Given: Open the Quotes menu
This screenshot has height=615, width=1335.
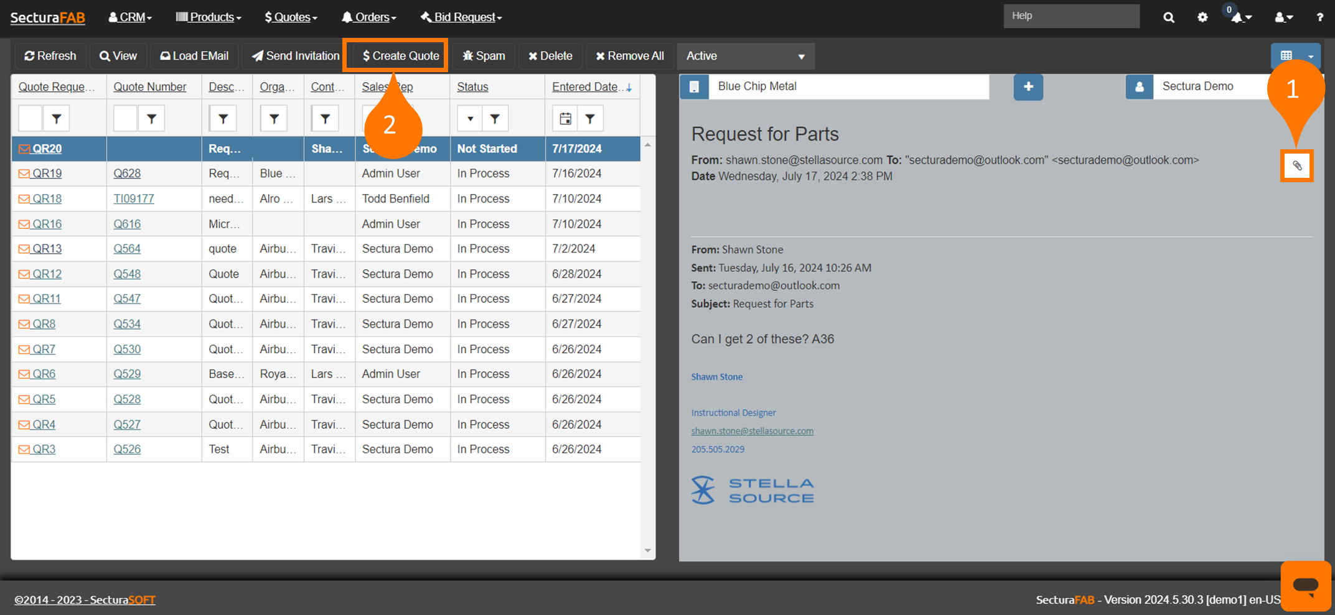Looking at the screenshot, I should 291,17.
